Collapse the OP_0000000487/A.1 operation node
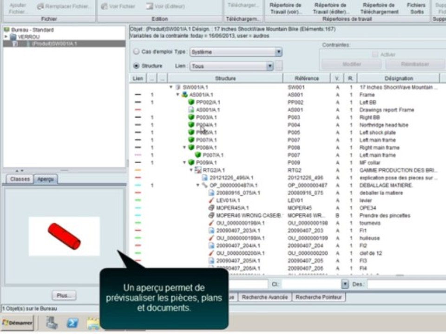Viewport: 446px width, 334px height. pyautogui.click(x=198, y=185)
